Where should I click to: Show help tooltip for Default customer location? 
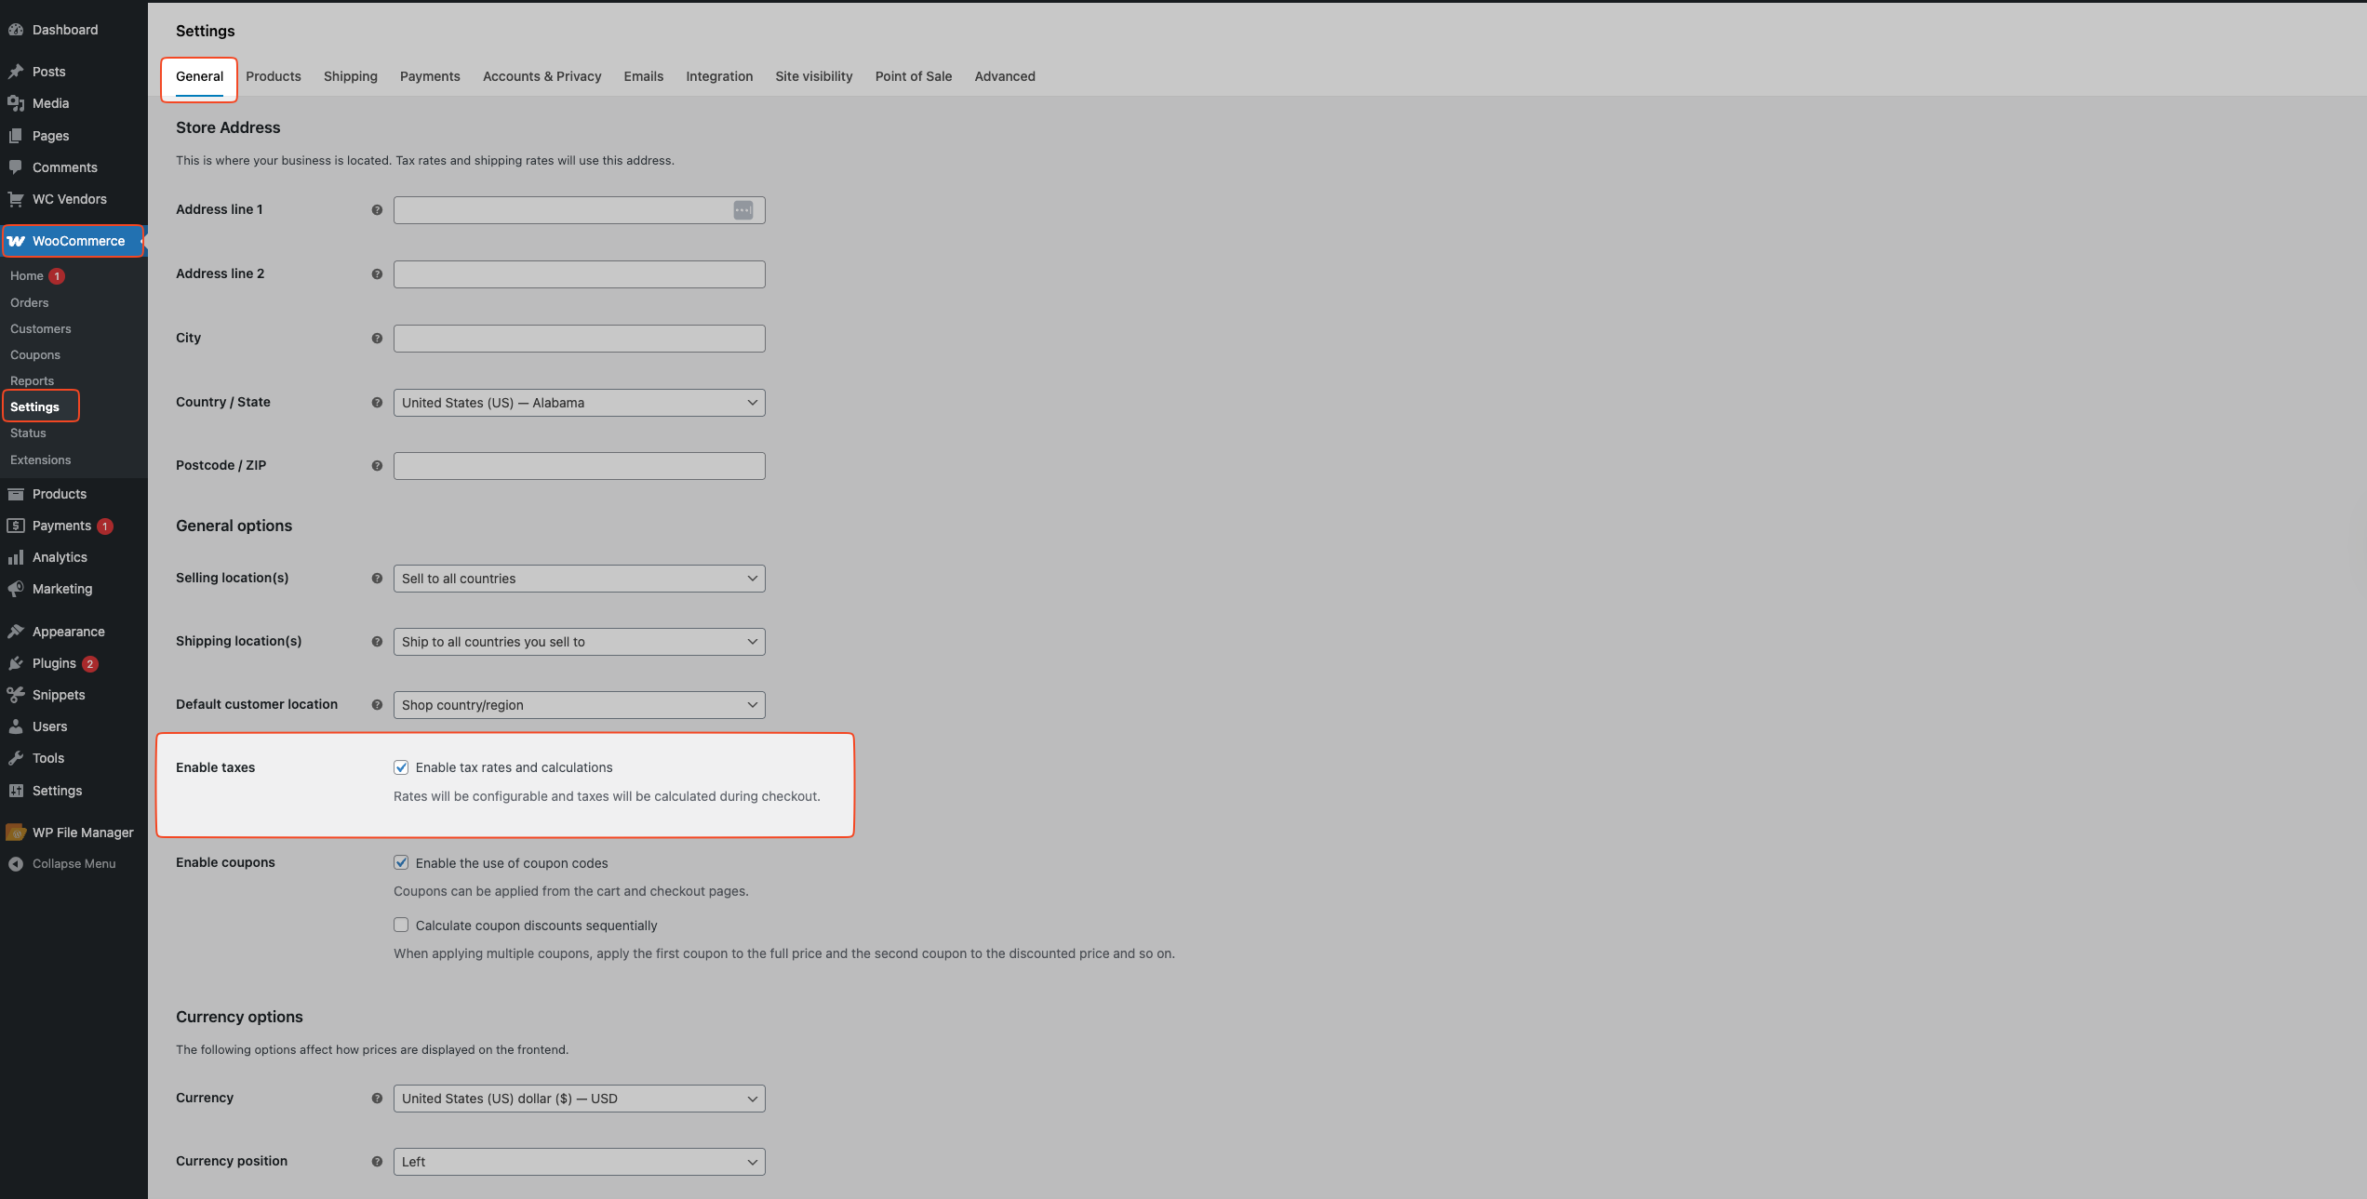pyautogui.click(x=377, y=705)
